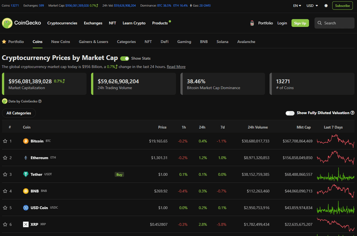
Task: Switch to the Gainers & Losers tab
Action: [x=94, y=42]
